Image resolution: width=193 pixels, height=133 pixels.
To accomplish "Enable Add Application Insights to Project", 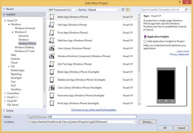I will tap(145, 41).
